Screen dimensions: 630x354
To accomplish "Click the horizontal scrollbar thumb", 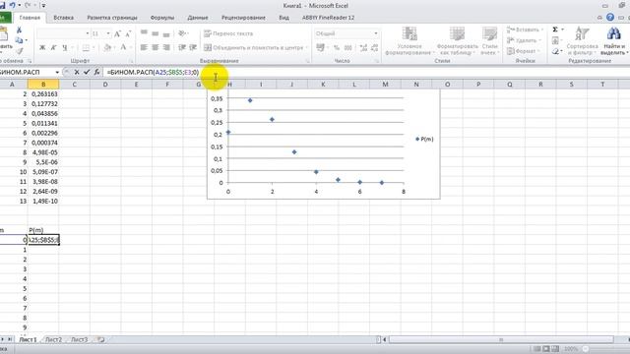I will [501, 339].
